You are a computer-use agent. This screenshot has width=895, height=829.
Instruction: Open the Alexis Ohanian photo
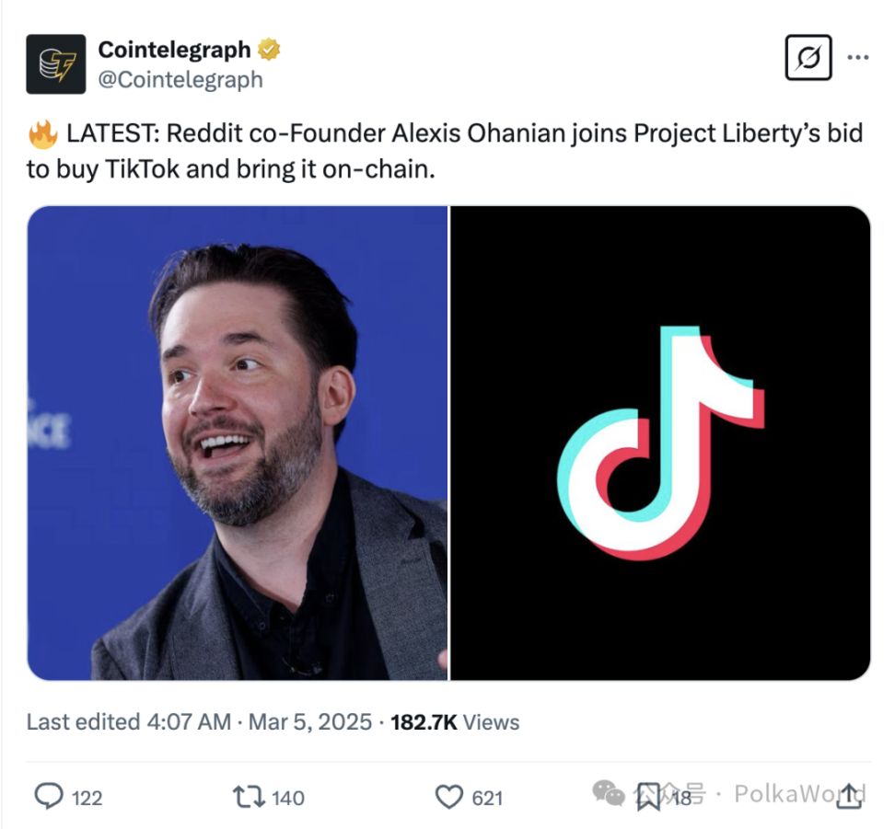(238, 443)
